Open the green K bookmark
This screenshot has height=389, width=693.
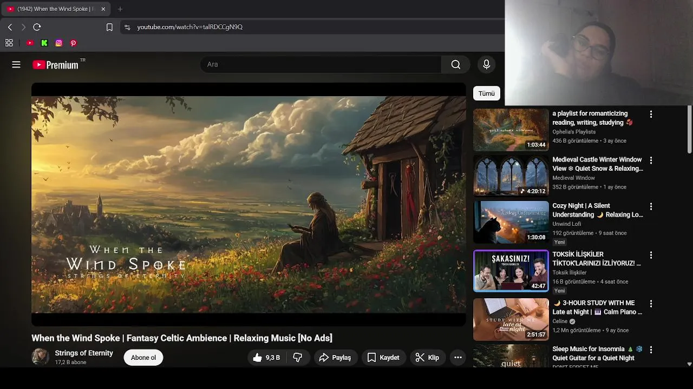coord(44,43)
